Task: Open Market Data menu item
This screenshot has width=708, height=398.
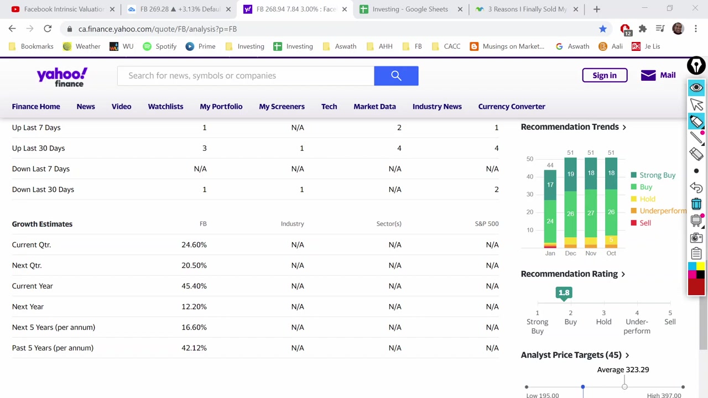Action: (374, 106)
